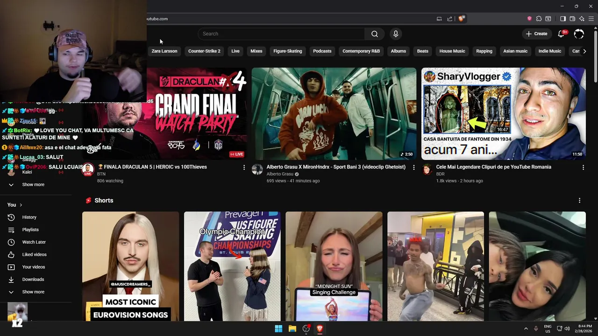Image resolution: width=598 pixels, height=336 pixels.
Task: Select the Albums filter chip
Action: pyautogui.click(x=399, y=51)
